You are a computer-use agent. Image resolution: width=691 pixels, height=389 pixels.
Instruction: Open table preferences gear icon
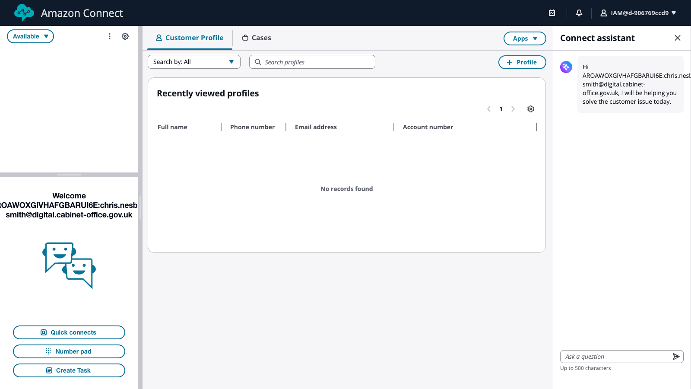(x=531, y=109)
